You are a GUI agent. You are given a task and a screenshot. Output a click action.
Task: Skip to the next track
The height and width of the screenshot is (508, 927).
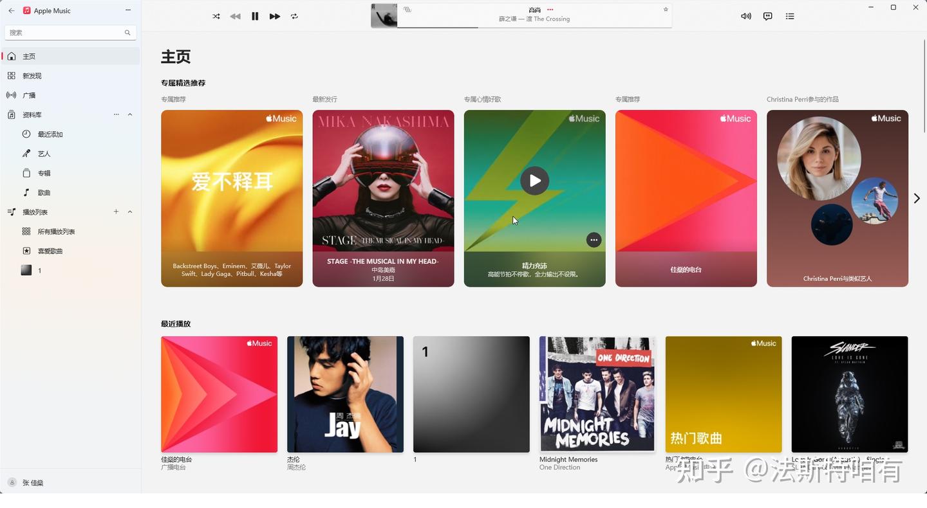pos(275,16)
